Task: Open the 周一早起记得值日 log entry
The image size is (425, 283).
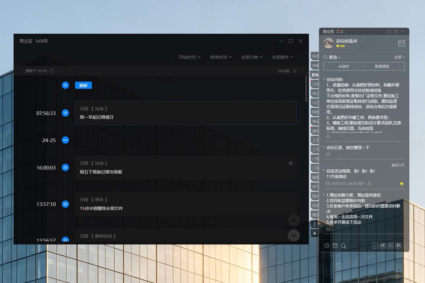Action: (x=186, y=113)
